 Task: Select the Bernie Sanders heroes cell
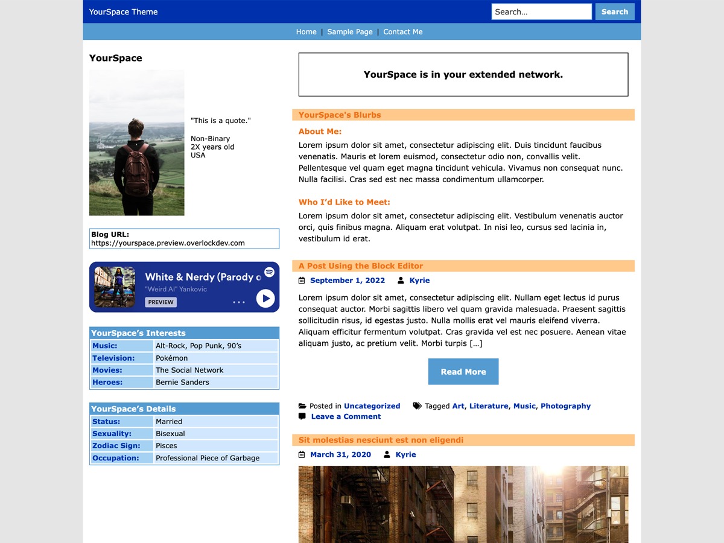tap(217, 383)
